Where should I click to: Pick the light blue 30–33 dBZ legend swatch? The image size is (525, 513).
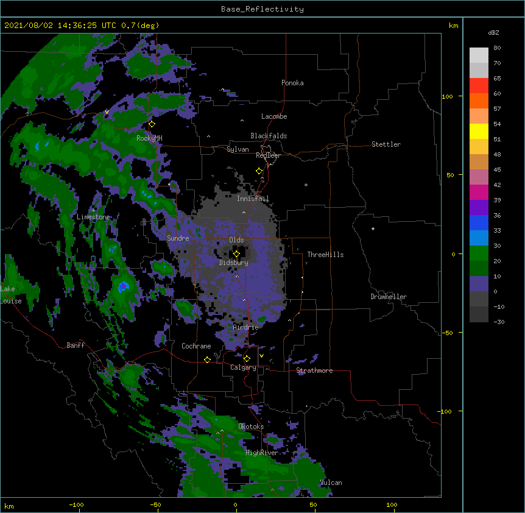[x=479, y=238]
